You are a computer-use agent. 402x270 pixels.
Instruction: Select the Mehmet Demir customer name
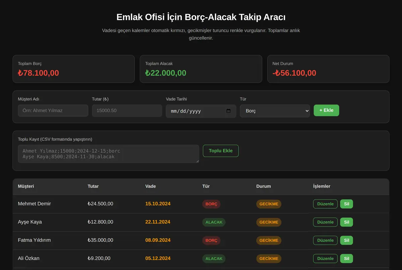tap(35, 204)
